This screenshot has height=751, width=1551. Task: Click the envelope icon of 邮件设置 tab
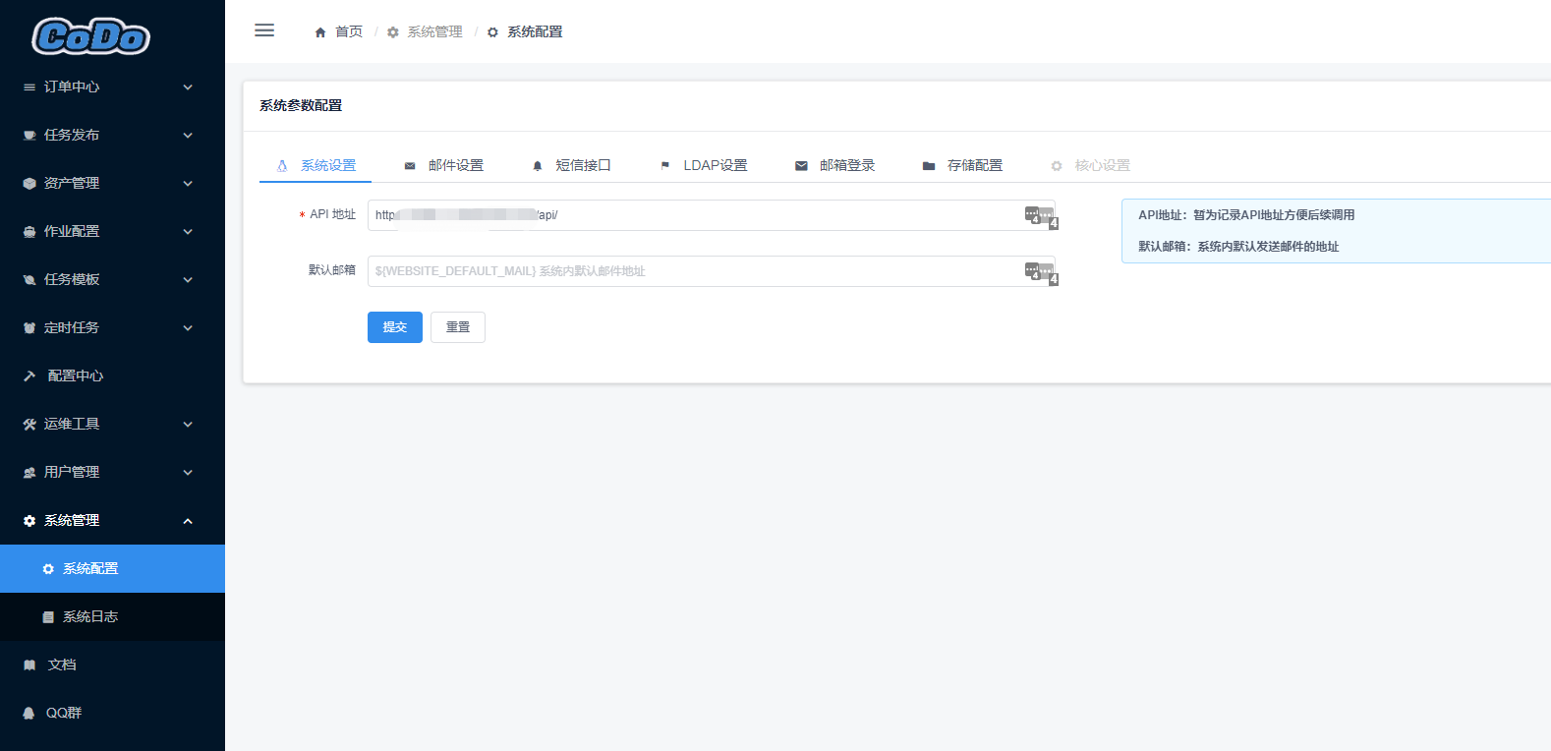(x=410, y=166)
